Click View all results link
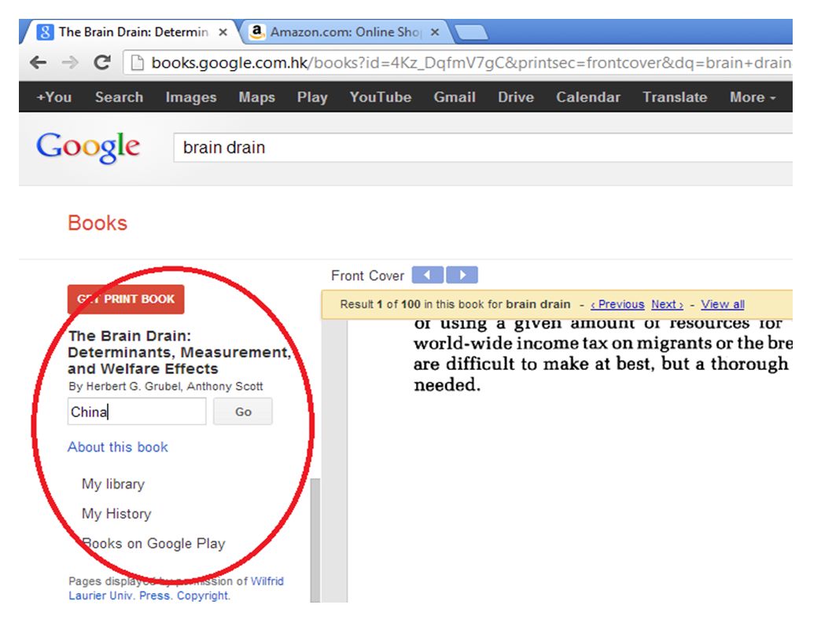Screen dimensions: 832x623 [723, 304]
